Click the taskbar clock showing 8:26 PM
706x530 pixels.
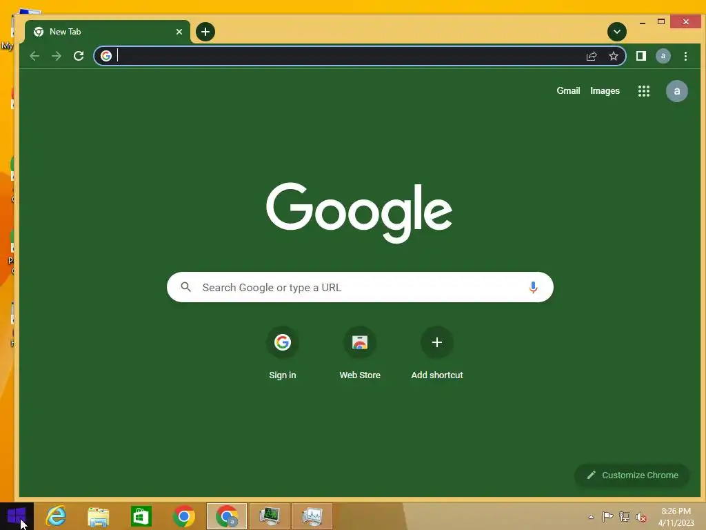pyautogui.click(x=676, y=517)
